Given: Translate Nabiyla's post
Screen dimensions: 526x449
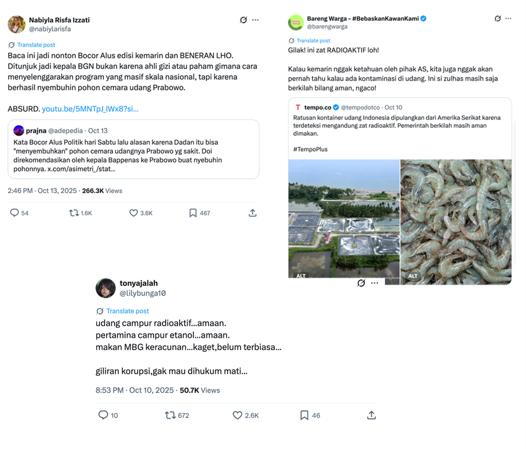Looking at the screenshot, I should (36, 45).
